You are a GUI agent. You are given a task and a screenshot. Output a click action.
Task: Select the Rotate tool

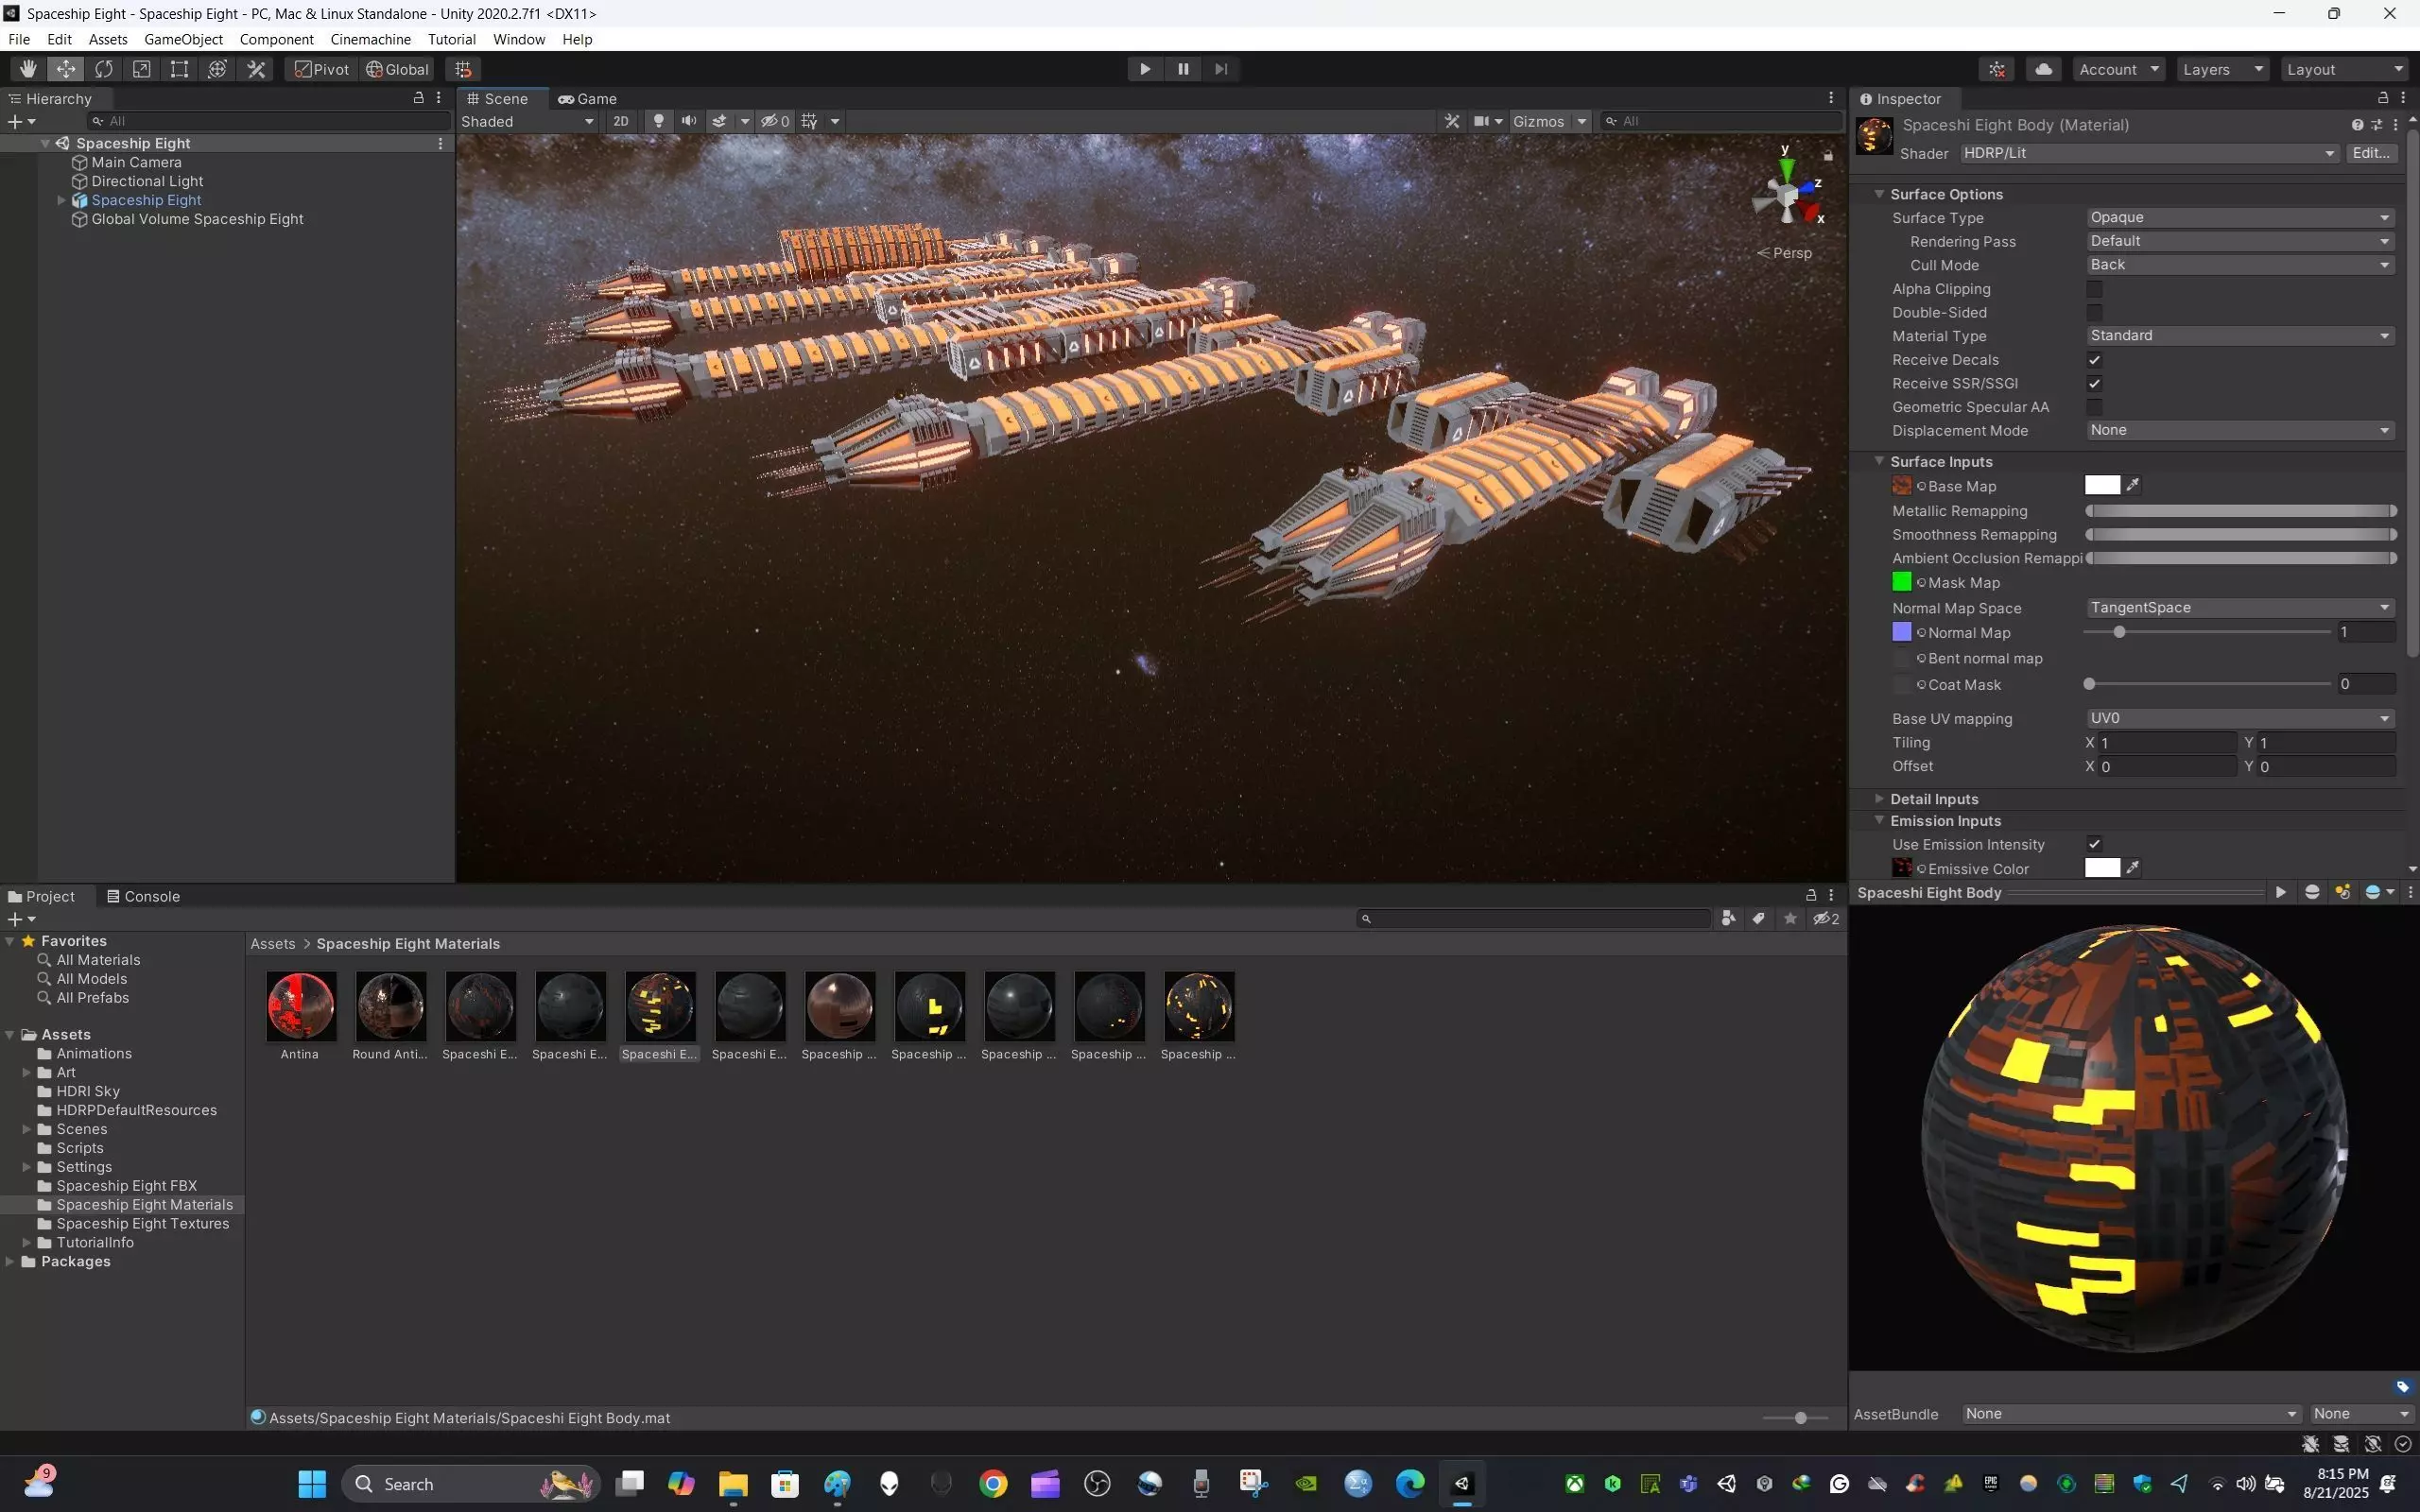pos(103,69)
